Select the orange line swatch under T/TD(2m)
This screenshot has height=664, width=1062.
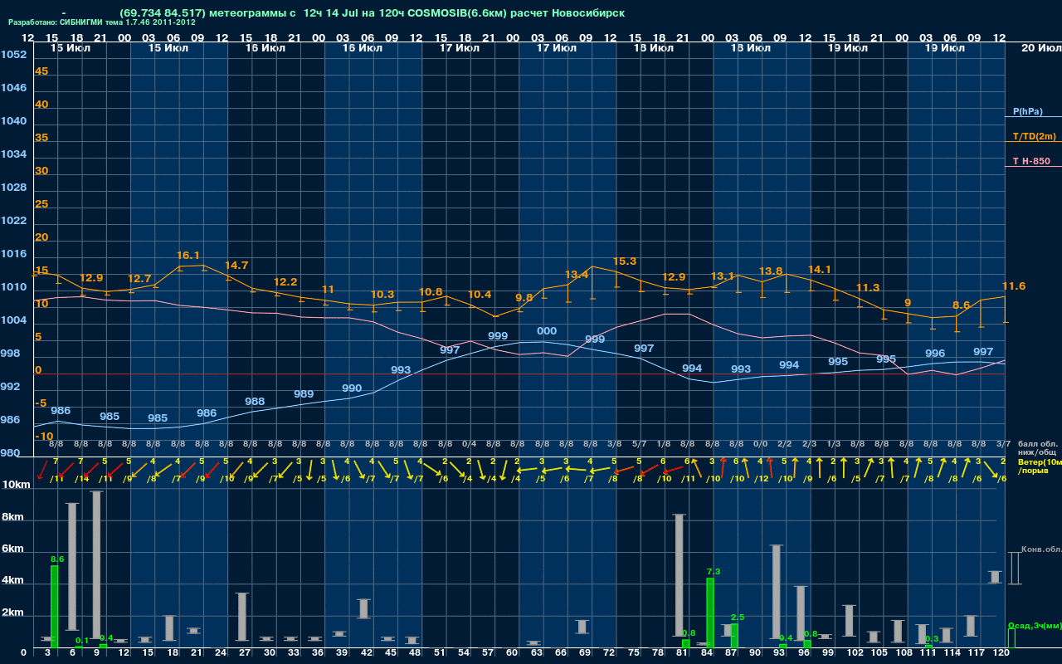click(1033, 143)
